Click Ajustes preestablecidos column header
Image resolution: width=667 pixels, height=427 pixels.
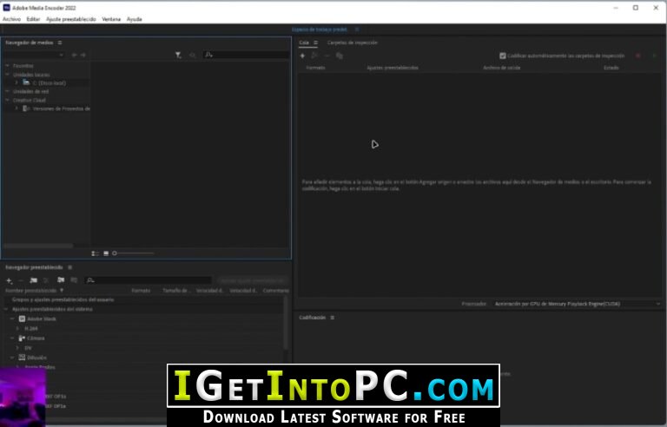(x=393, y=68)
